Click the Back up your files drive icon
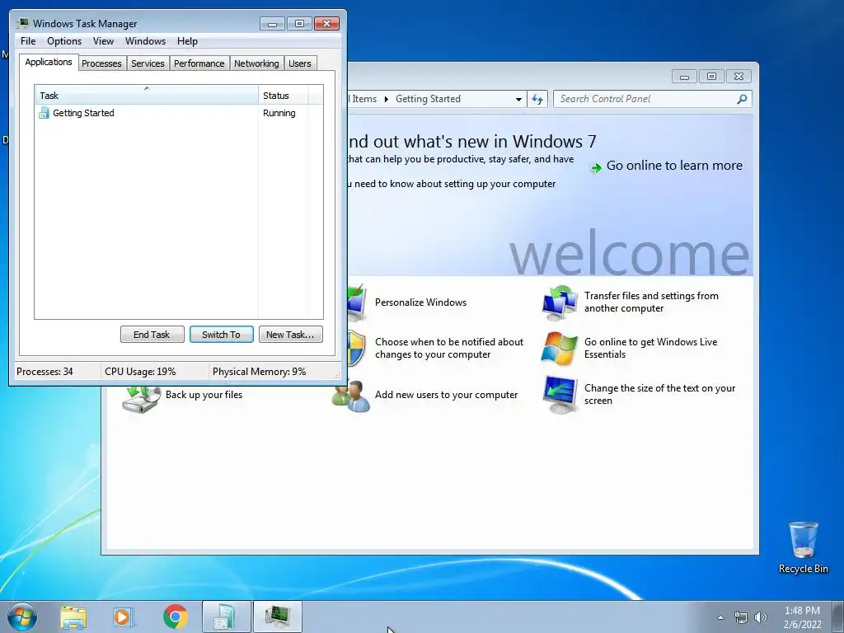Image resolution: width=844 pixels, height=633 pixels. point(142,400)
